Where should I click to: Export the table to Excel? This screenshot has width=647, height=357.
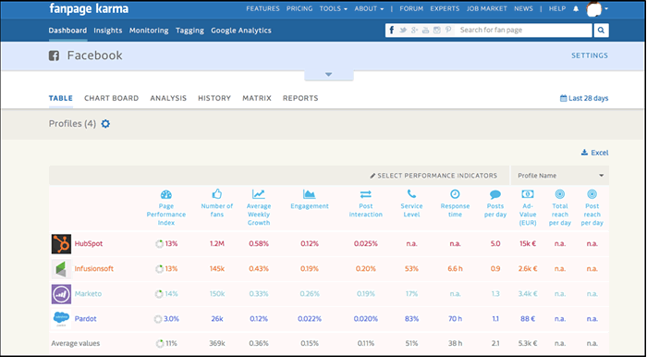[594, 153]
